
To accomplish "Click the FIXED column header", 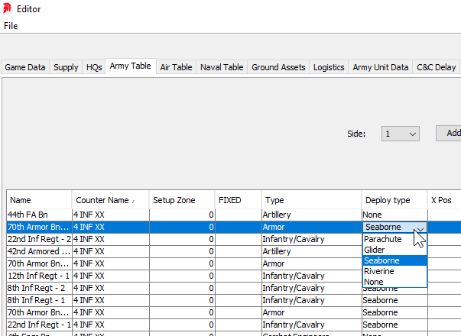I will click(238, 200).
